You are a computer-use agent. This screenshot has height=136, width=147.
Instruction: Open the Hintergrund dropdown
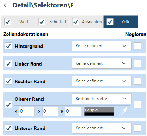102,46
